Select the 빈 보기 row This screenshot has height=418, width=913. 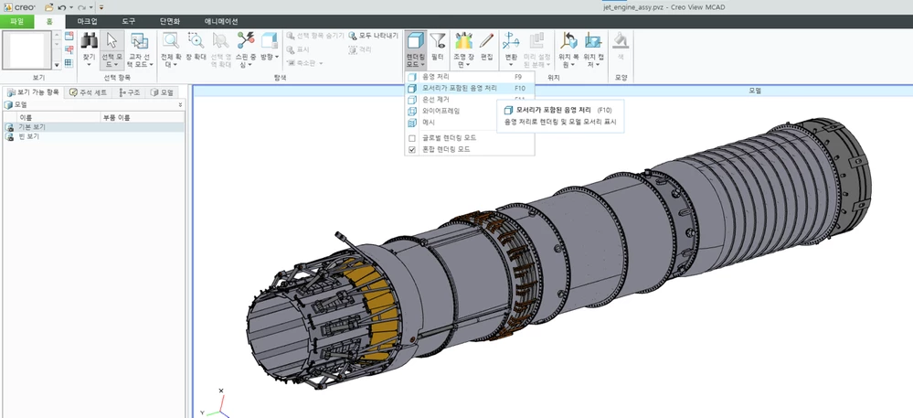pyautogui.click(x=93, y=136)
